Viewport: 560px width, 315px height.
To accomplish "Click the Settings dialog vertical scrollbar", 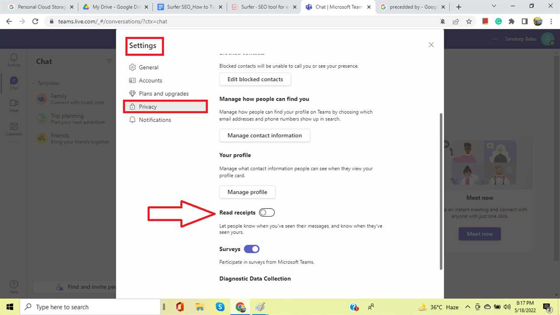I will coord(441,191).
